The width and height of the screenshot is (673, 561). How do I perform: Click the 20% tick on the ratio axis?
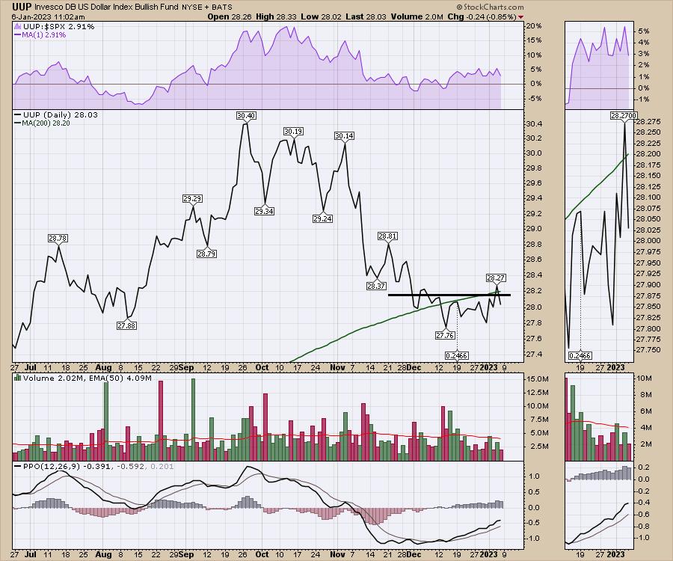pos(535,25)
